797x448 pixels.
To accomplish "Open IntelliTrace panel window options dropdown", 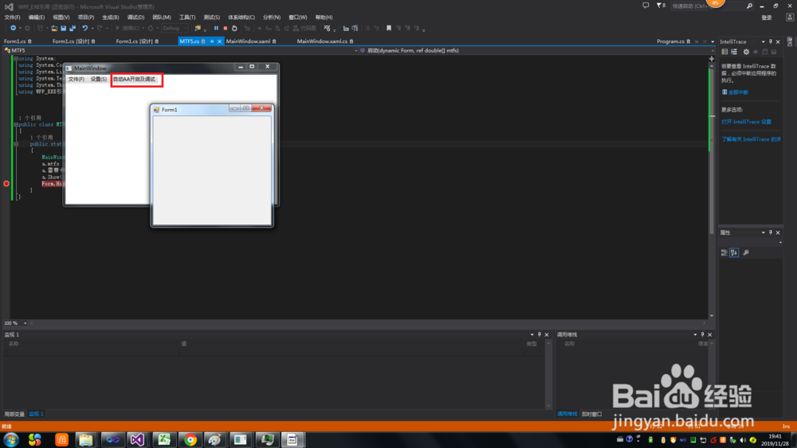I will [x=763, y=41].
